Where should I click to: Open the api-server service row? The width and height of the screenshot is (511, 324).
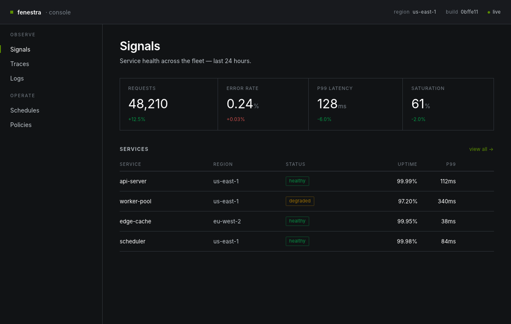point(307,181)
